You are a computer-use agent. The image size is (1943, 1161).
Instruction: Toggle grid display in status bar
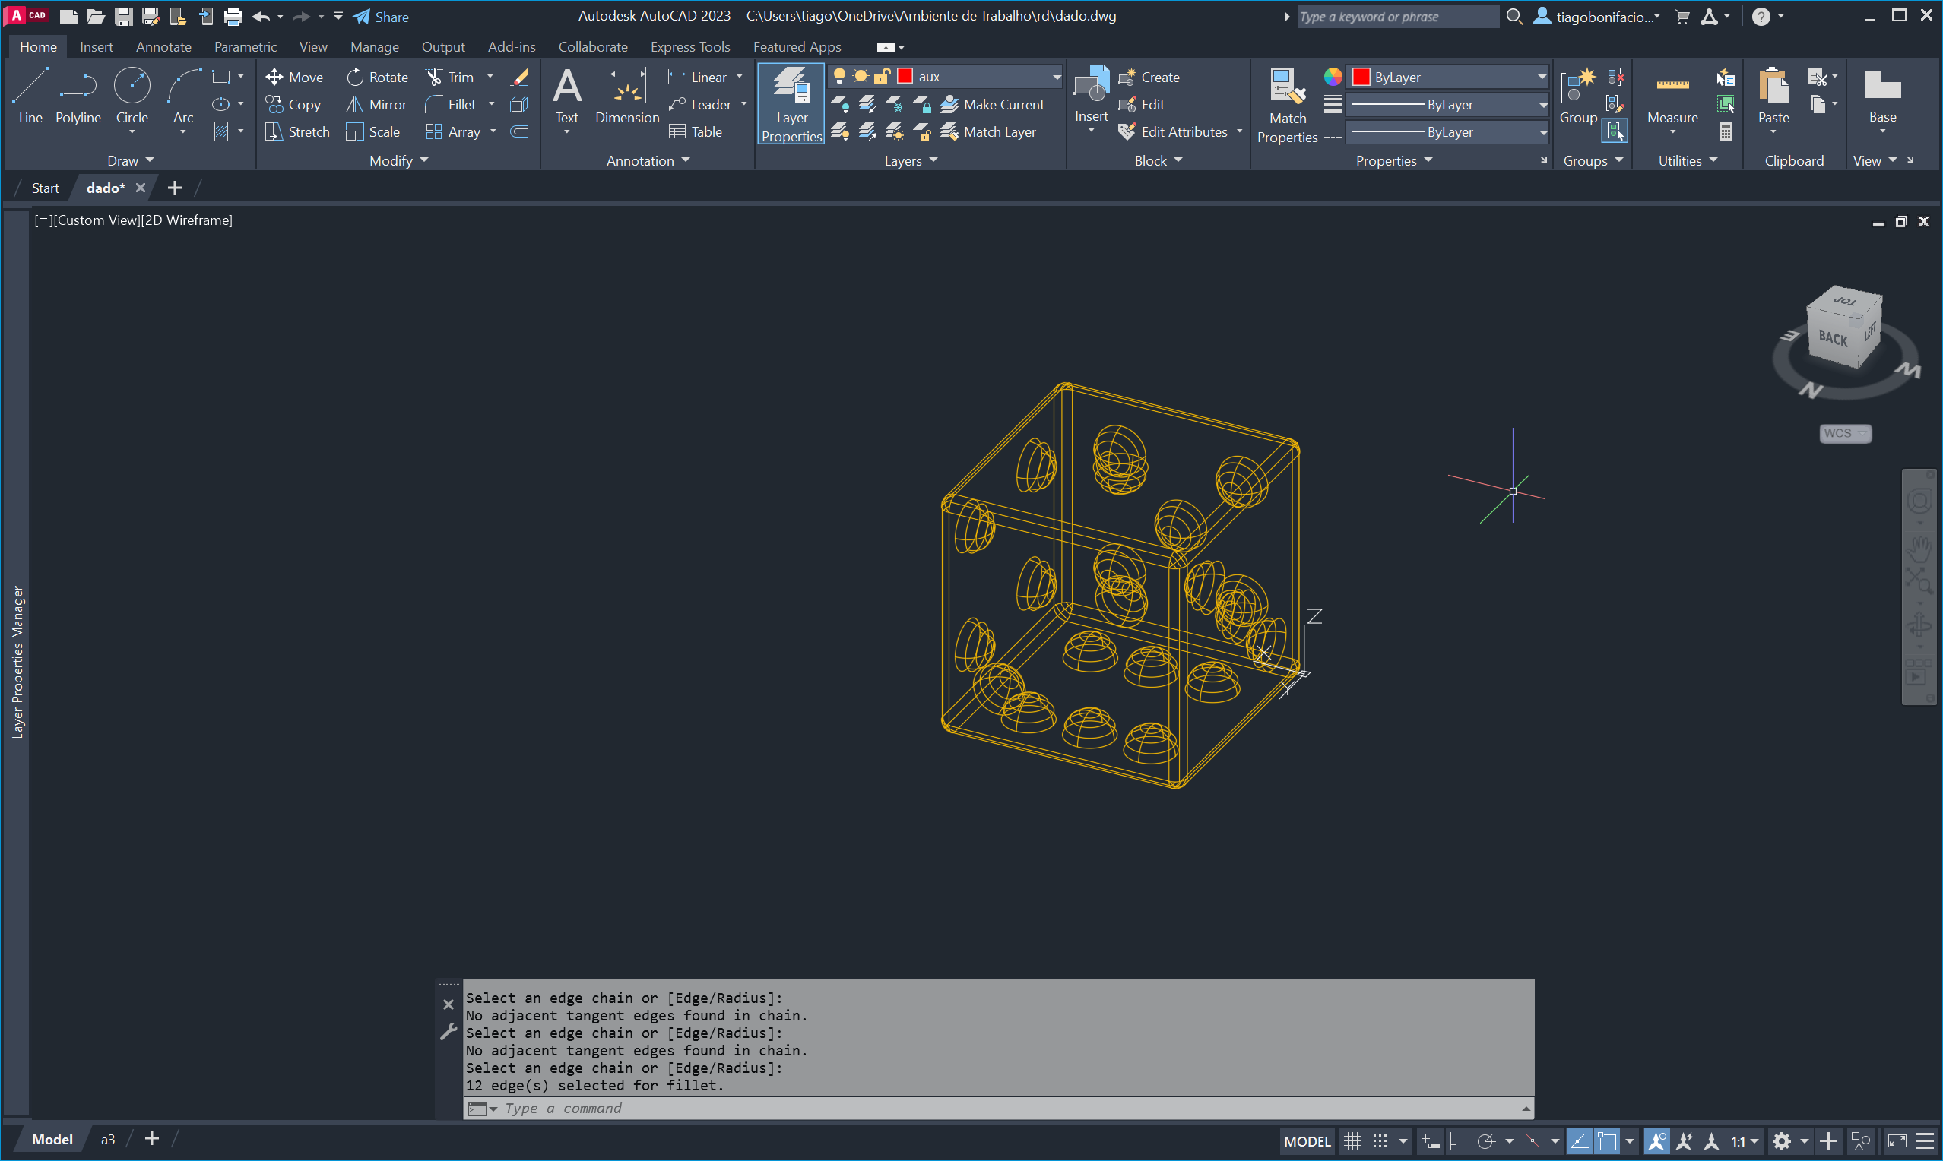coord(1352,1140)
